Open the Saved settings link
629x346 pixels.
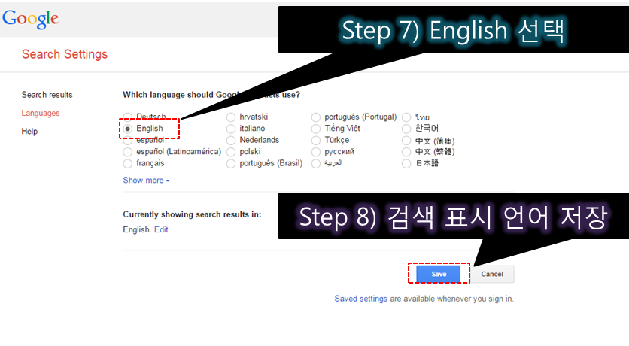pos(360,299)
